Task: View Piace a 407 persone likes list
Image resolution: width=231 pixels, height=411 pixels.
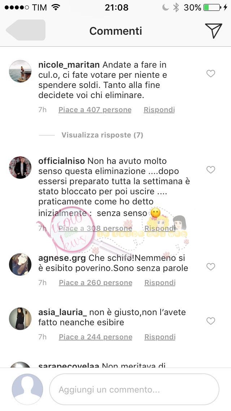Action: 95,110
